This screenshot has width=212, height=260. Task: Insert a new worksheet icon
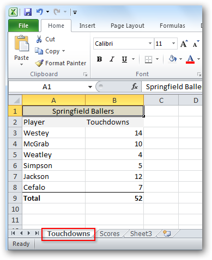pos(167,233)
